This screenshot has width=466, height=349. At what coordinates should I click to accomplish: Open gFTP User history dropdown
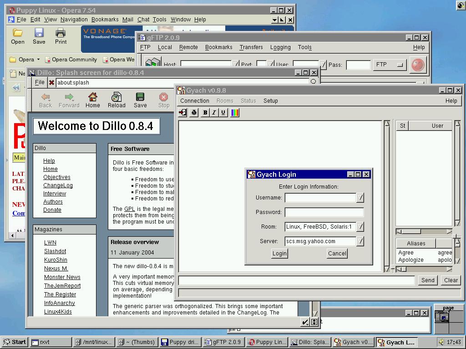pos(323,65)
